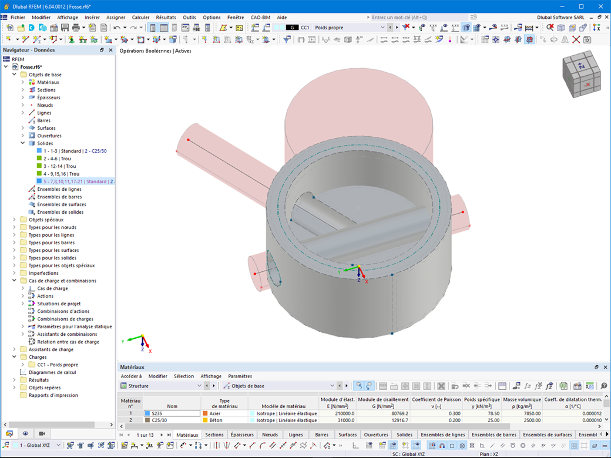
Task: Toggle the Tables panel display button
Action: point(164,28)
